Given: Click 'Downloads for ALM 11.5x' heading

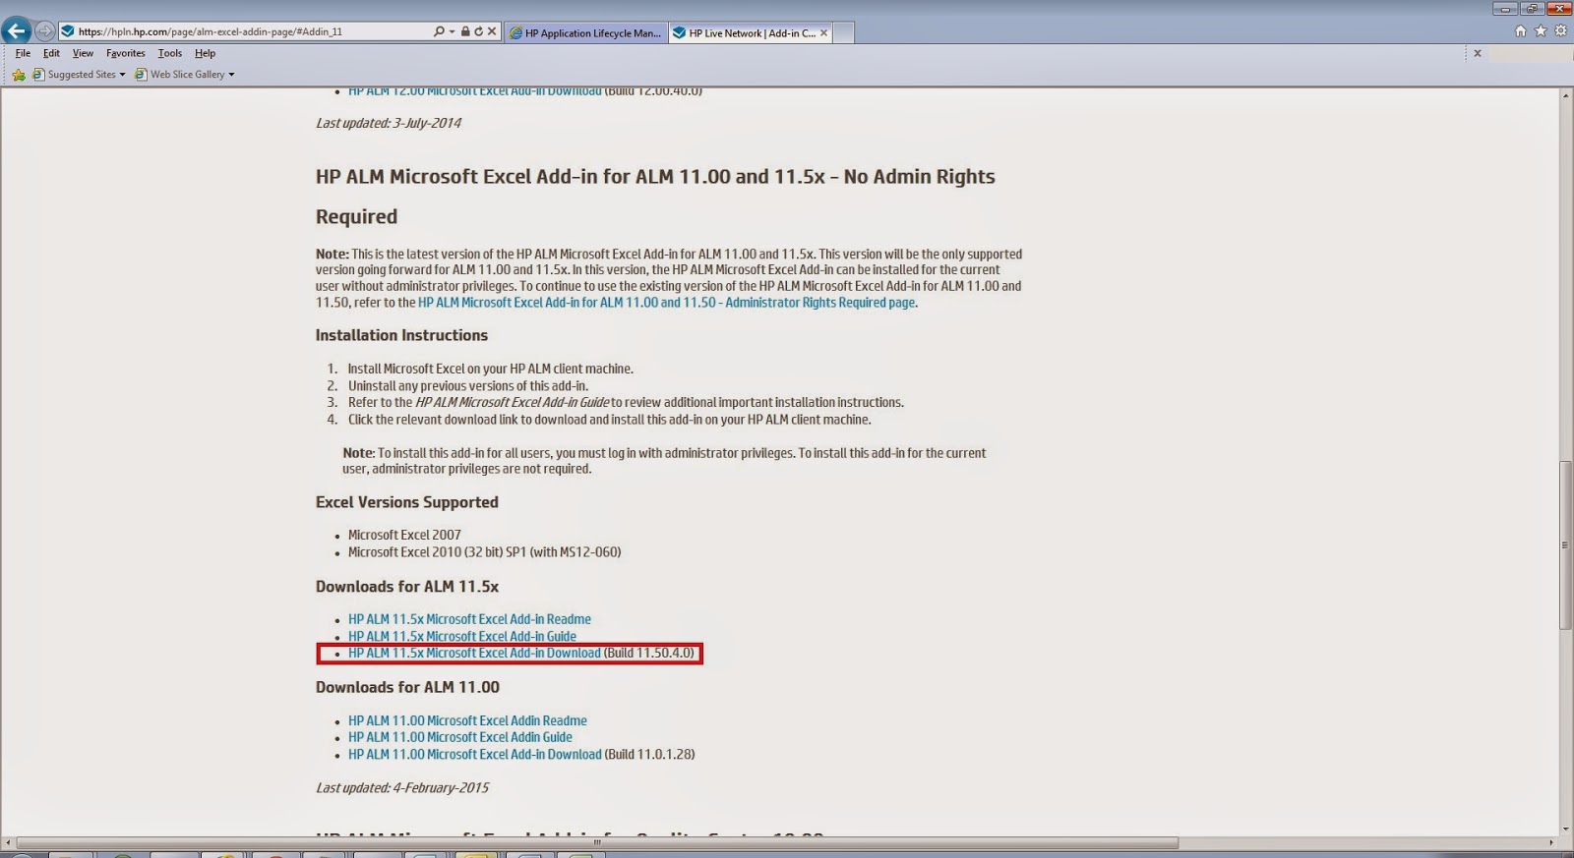Looking at the screenshot, I should point(407,587).
